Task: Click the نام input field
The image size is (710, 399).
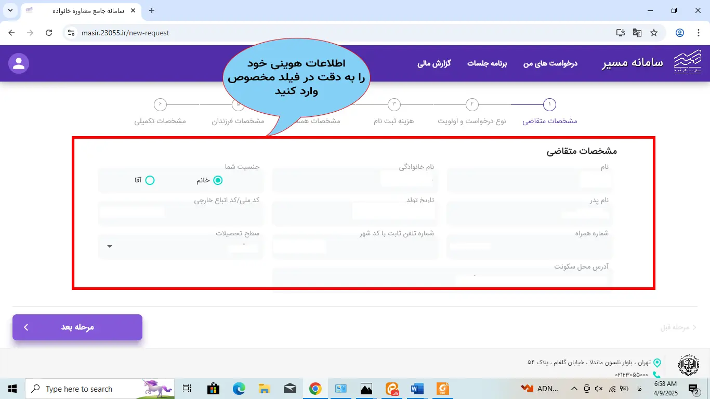Action: click(x=530, y=180)
